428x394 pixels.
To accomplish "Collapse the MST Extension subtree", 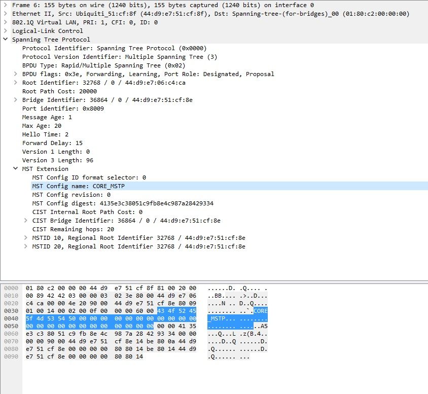I will pos(16,169).
